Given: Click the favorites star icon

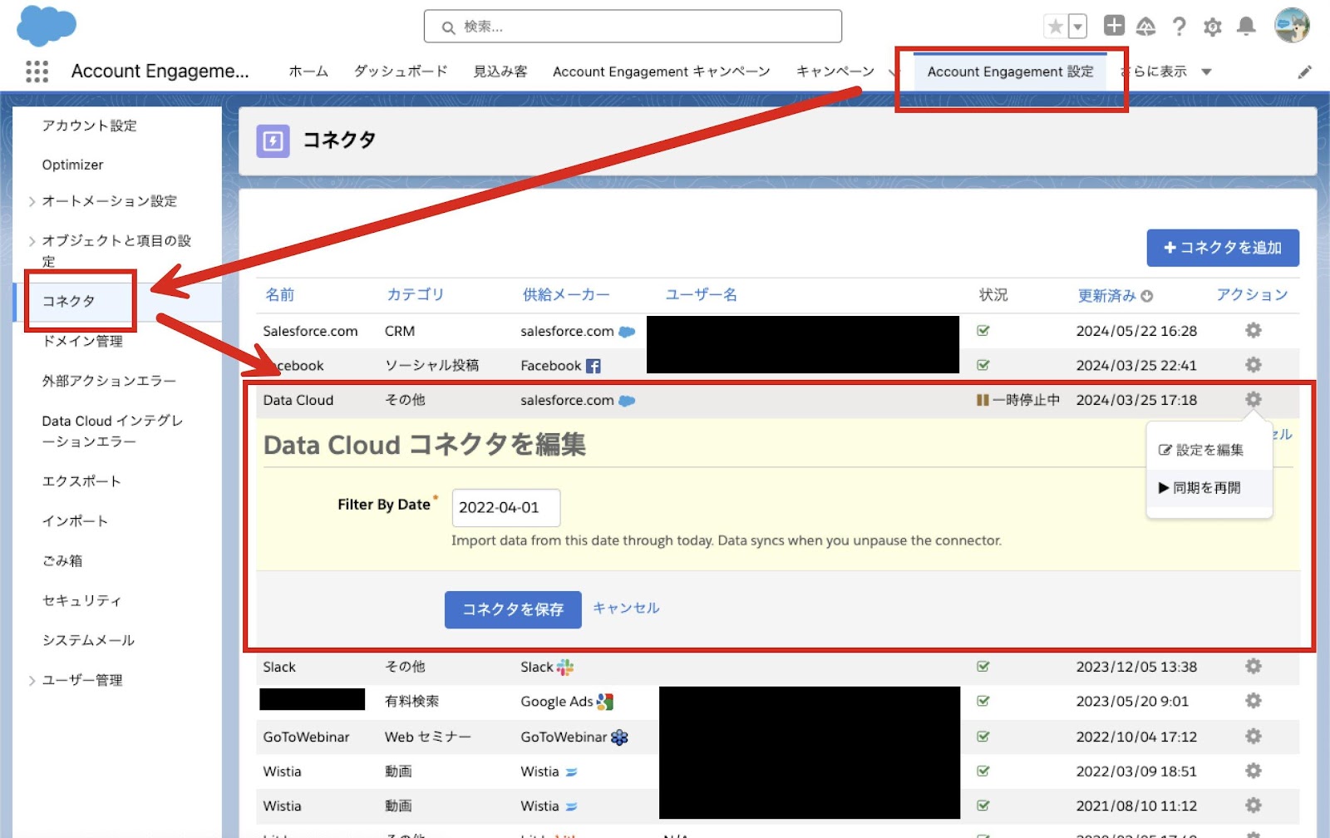Looking at the screenshot, I should (x=1055, y=27).
